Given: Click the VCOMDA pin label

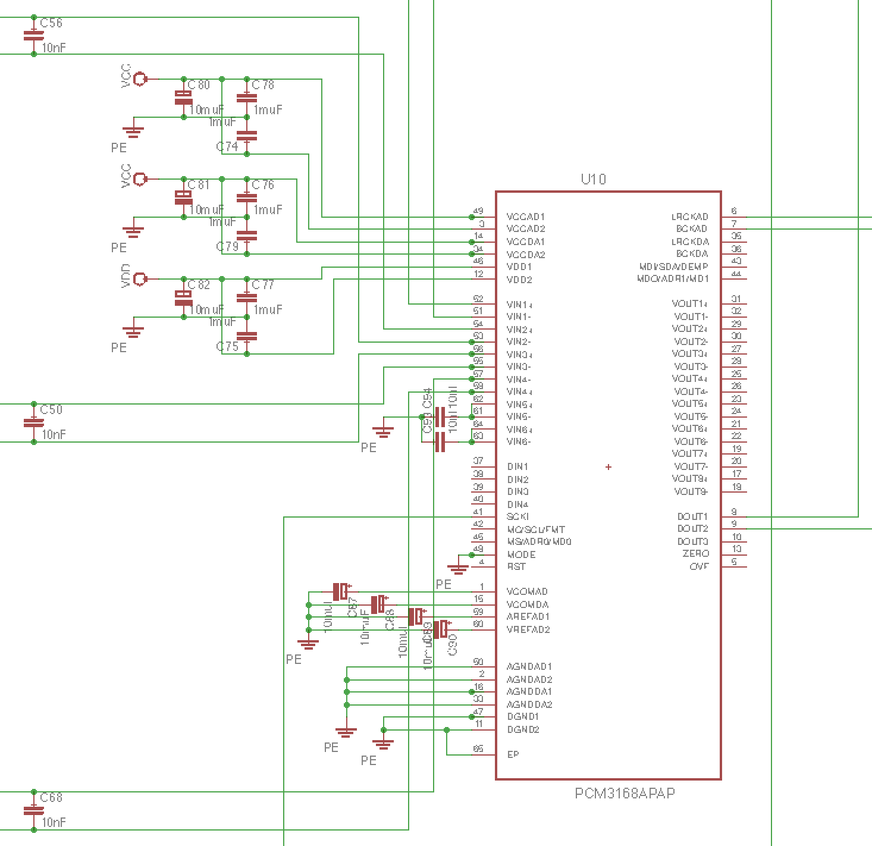Looking at the screenshot, I should click(x=528, y=604).
